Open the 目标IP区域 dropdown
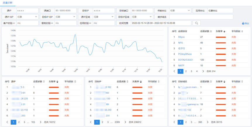The width and height of the screenshot is (252, 127). coord(141,17)
